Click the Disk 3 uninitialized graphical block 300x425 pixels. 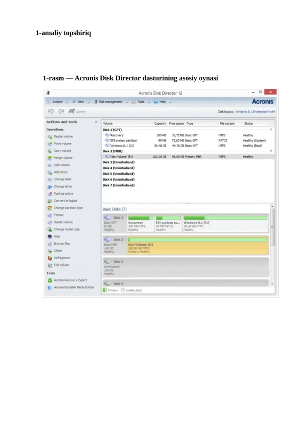[x=186, y=268]
